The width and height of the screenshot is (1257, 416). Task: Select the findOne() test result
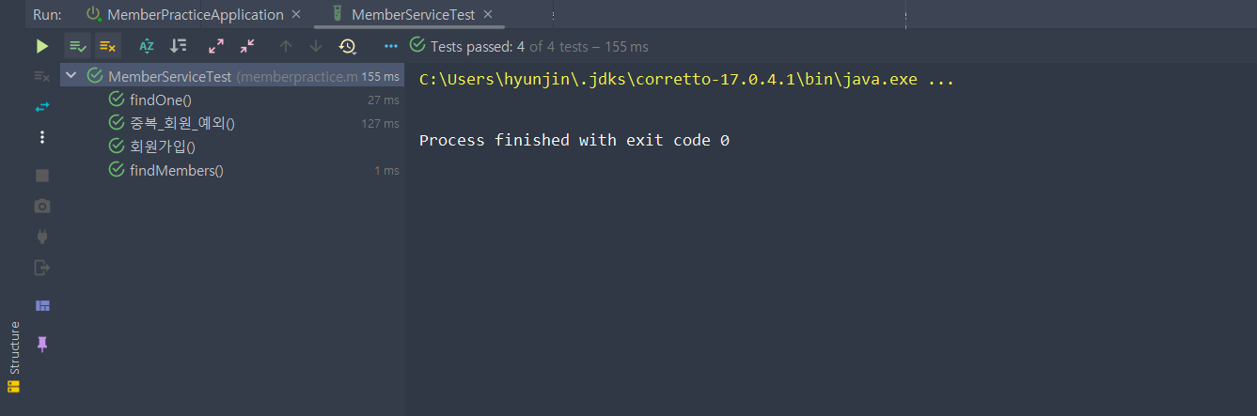tap(254, 100)
